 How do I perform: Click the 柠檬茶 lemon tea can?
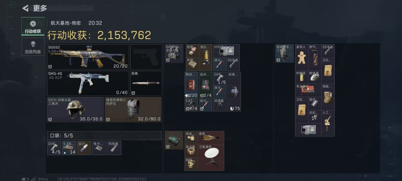click(302, 77)
